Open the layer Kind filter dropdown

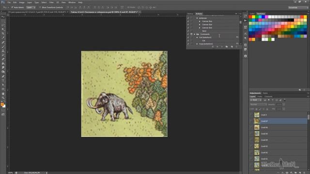point(255,100)
